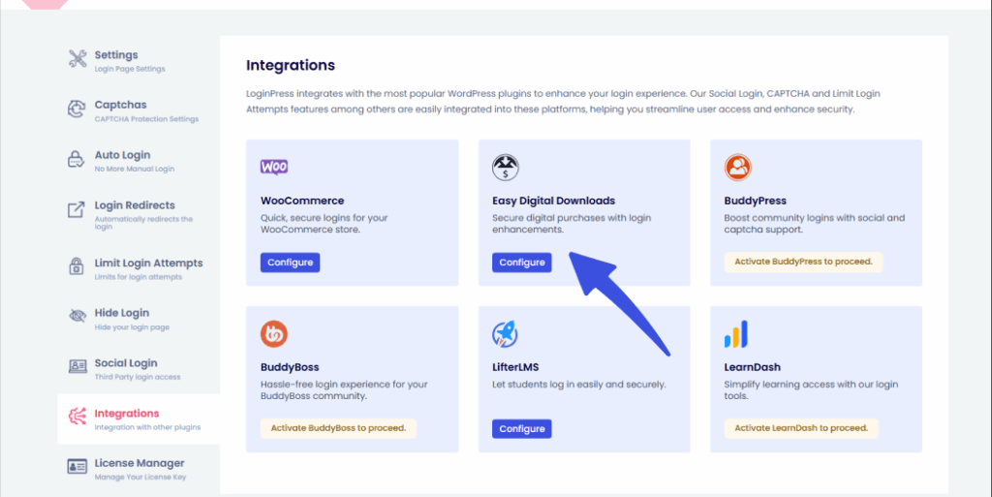
Task: Click the BuddyPress orange logo
Action: [737, 168]
